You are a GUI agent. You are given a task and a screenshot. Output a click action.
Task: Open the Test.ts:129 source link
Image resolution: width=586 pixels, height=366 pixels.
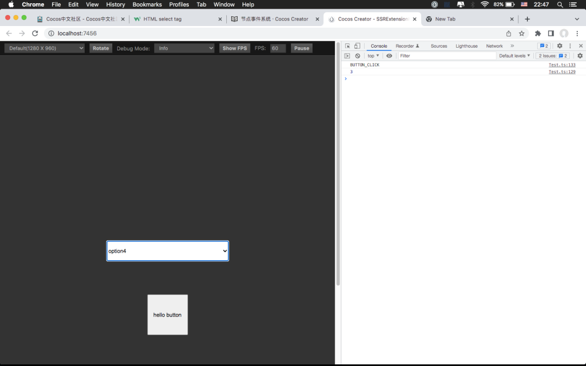coord(562,72)
